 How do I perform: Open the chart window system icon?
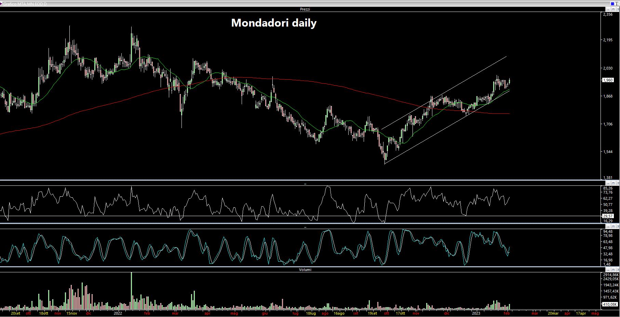(1, 4)
